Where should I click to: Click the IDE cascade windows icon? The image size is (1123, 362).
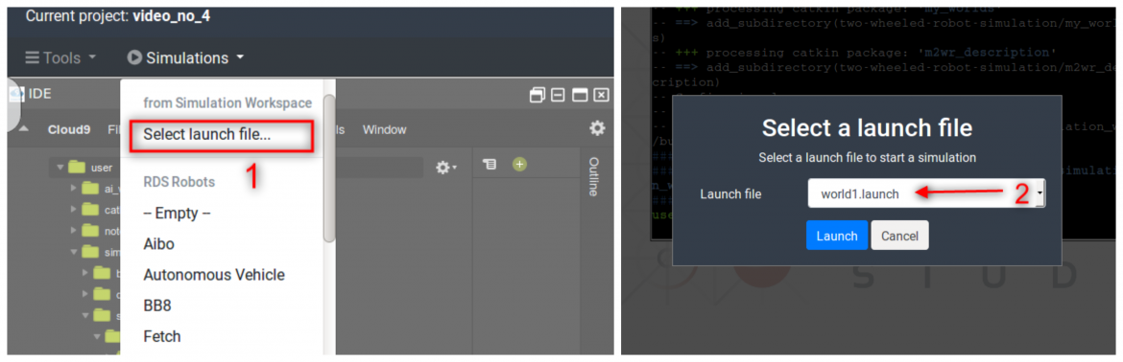(x=537, y=95)
